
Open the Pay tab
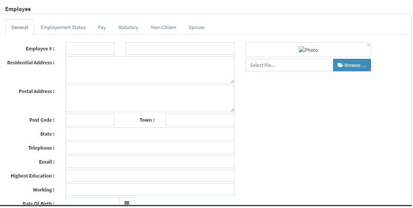point(102,28)
